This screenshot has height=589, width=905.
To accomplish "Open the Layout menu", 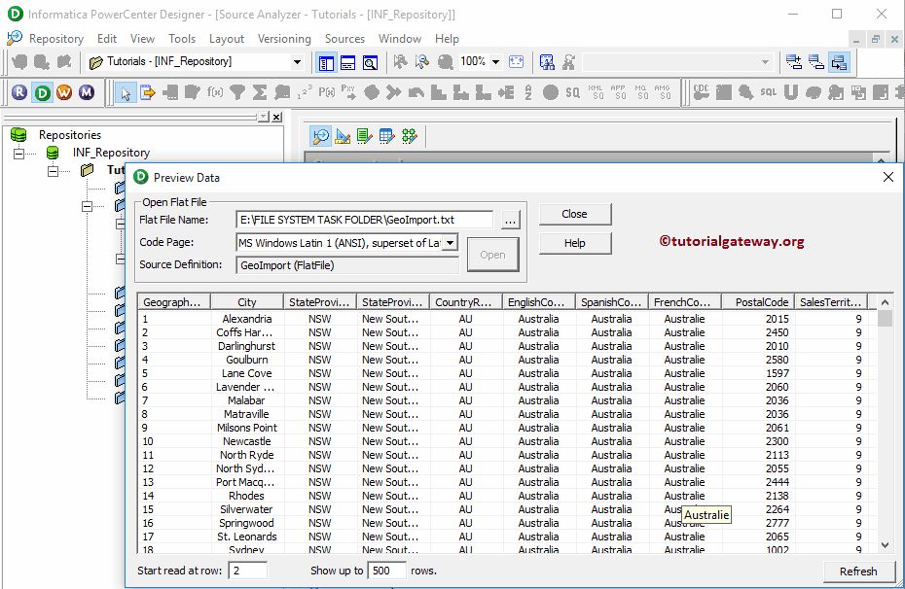I will click(x=226, y=39).
